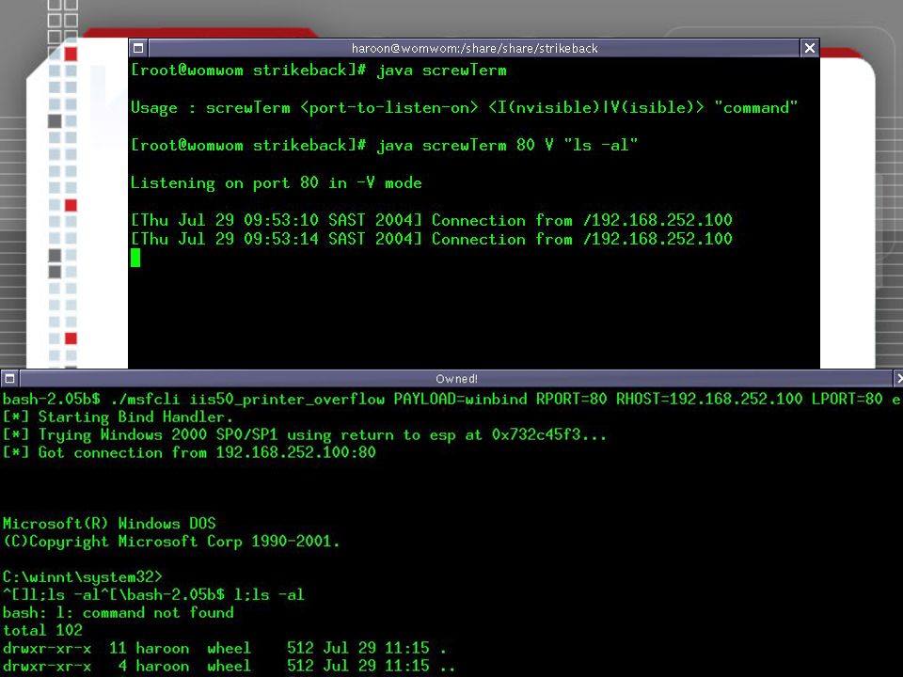Click the C:\winnt\system32> prompt
This screenshot has width=903, height=677.
click(x=83, y=576)
